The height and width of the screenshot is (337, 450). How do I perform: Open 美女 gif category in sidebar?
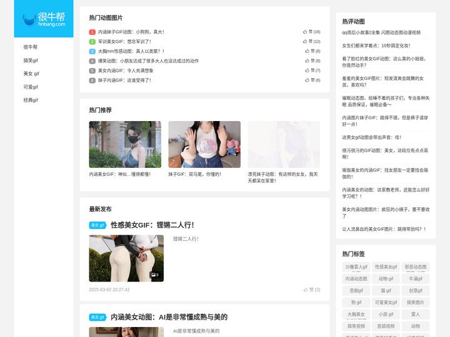pyautogui.click(x=31, y=74)
